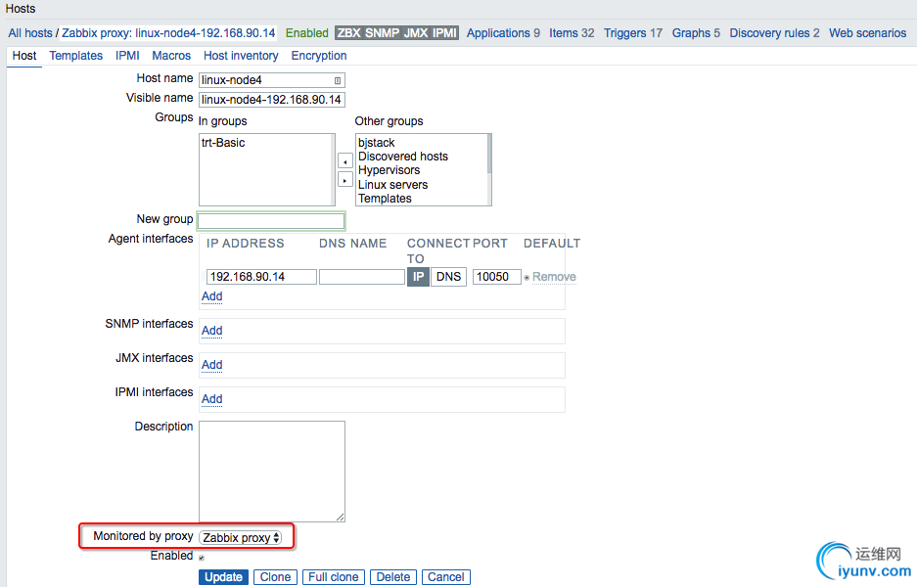Click the Full clone button

pyautogui.click(x=334, y=577)
